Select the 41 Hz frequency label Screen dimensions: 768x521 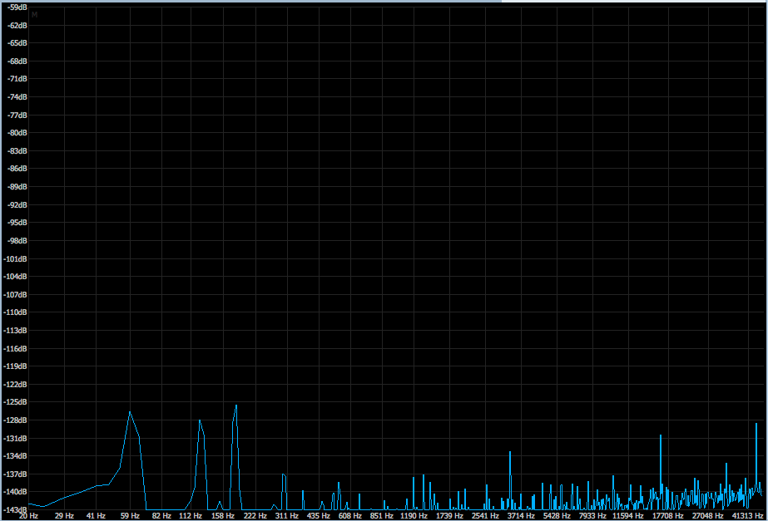pos(96,516)
